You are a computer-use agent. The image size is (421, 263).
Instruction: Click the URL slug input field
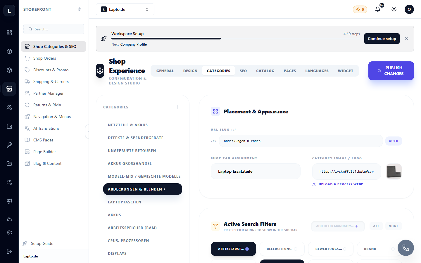click(301, 141)
